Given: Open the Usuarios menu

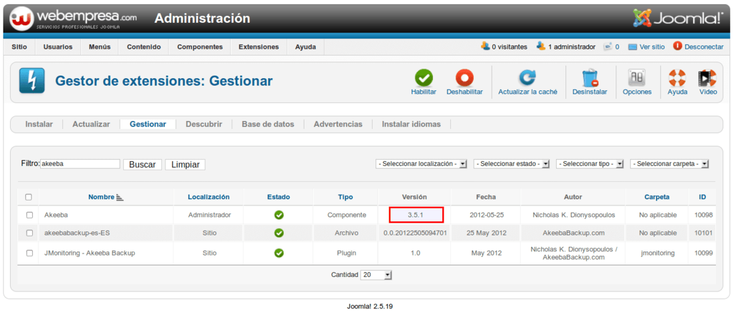Looking at the screenshot, I should (58, 47).
